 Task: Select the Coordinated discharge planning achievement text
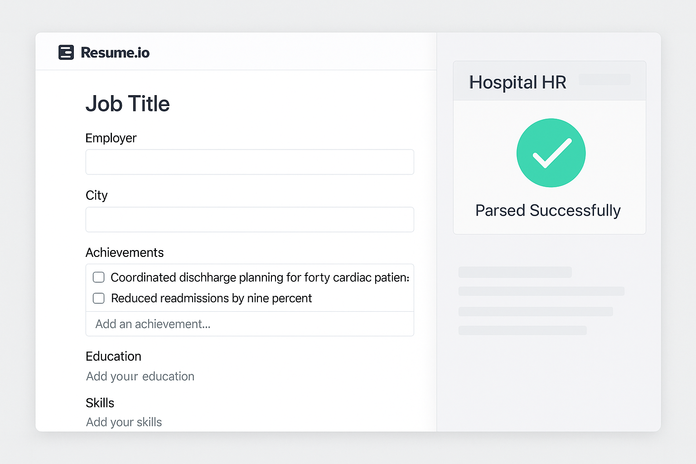(260, 277)
